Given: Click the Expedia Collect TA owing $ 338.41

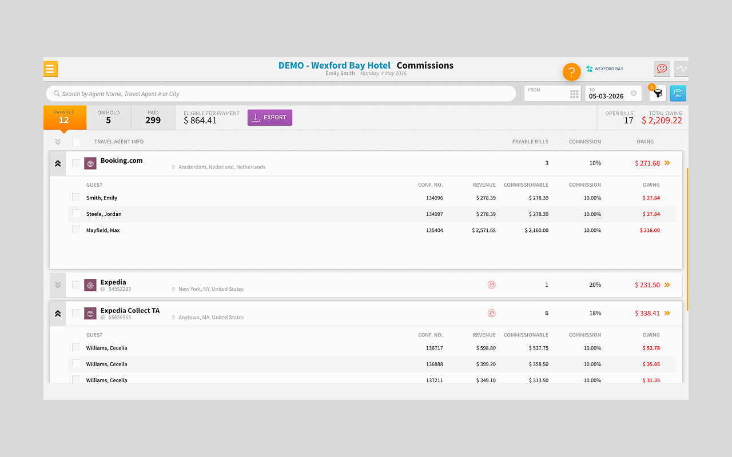Looking at the screenshot, I should 647,314.
